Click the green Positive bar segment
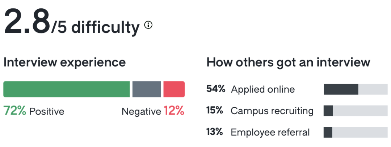 (66, 89)
